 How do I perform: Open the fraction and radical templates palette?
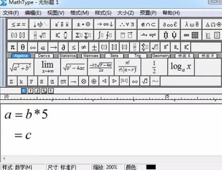pos(40,35)
